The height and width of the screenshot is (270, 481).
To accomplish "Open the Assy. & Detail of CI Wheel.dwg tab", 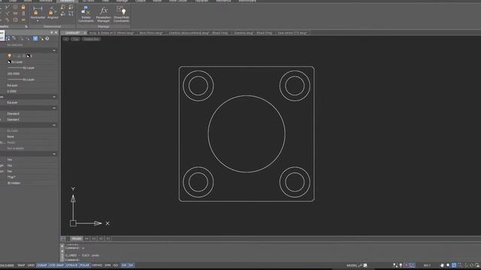I will point(112,33).
